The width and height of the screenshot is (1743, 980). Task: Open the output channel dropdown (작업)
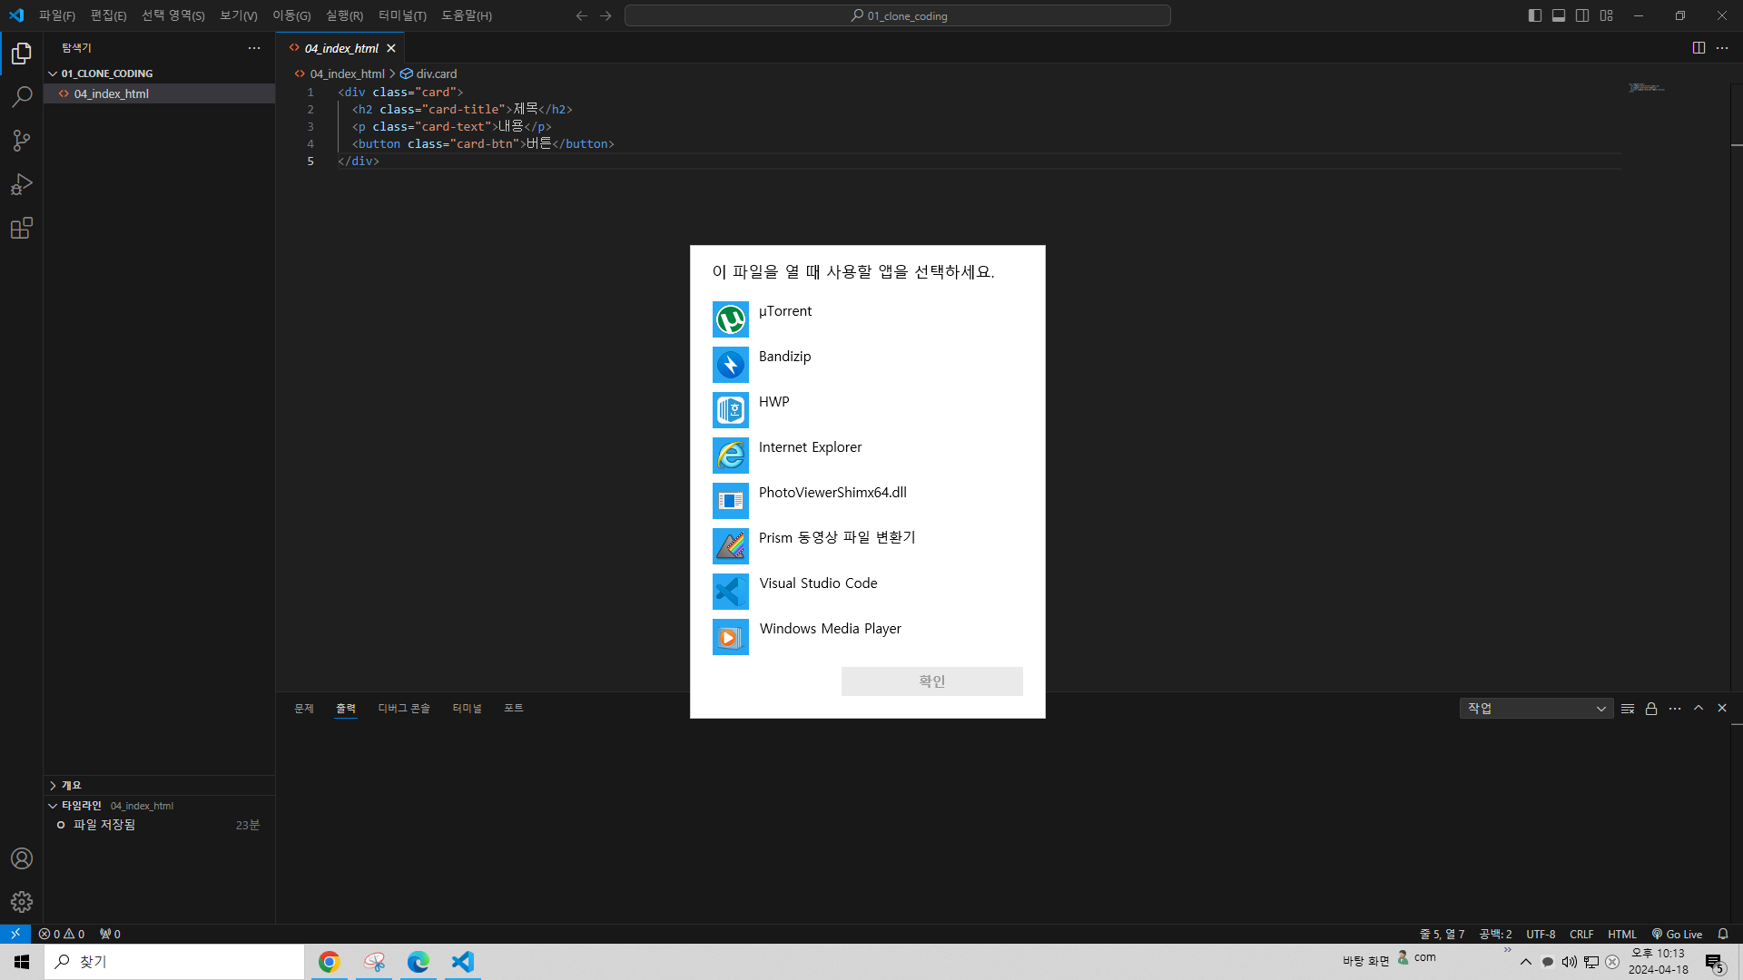point(1536,709)
